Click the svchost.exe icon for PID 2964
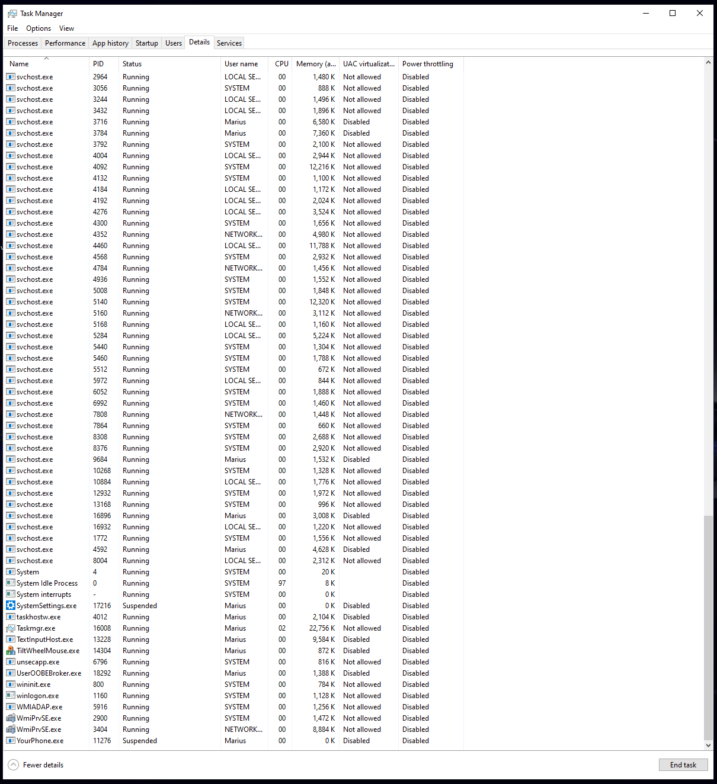717x784 pixels. 11,77
